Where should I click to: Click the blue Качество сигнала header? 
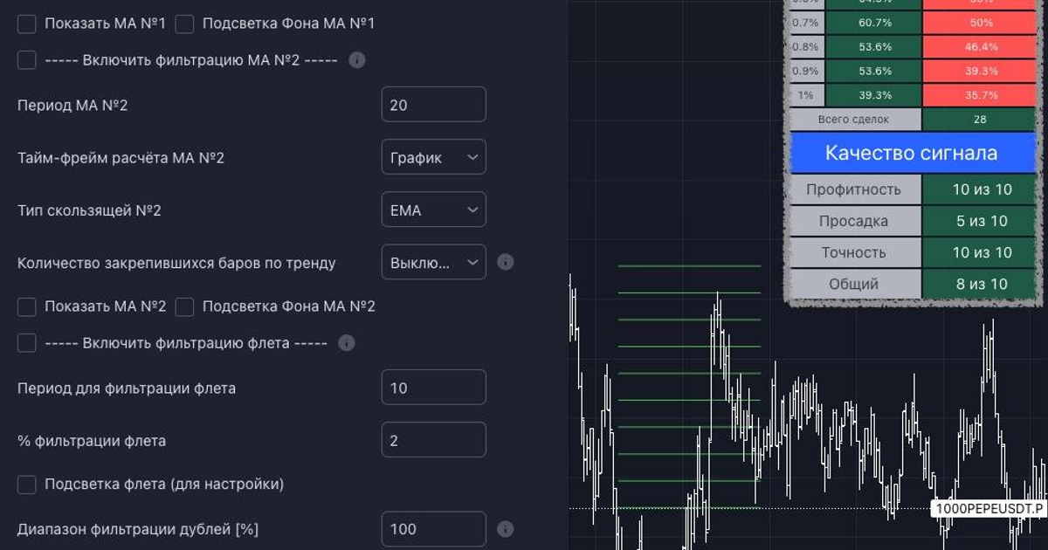(911, 154)
